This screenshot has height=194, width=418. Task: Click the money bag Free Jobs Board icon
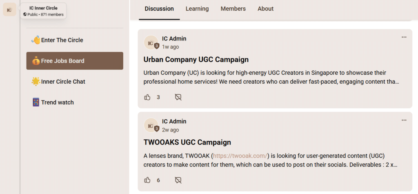click(x=36, y=61)
